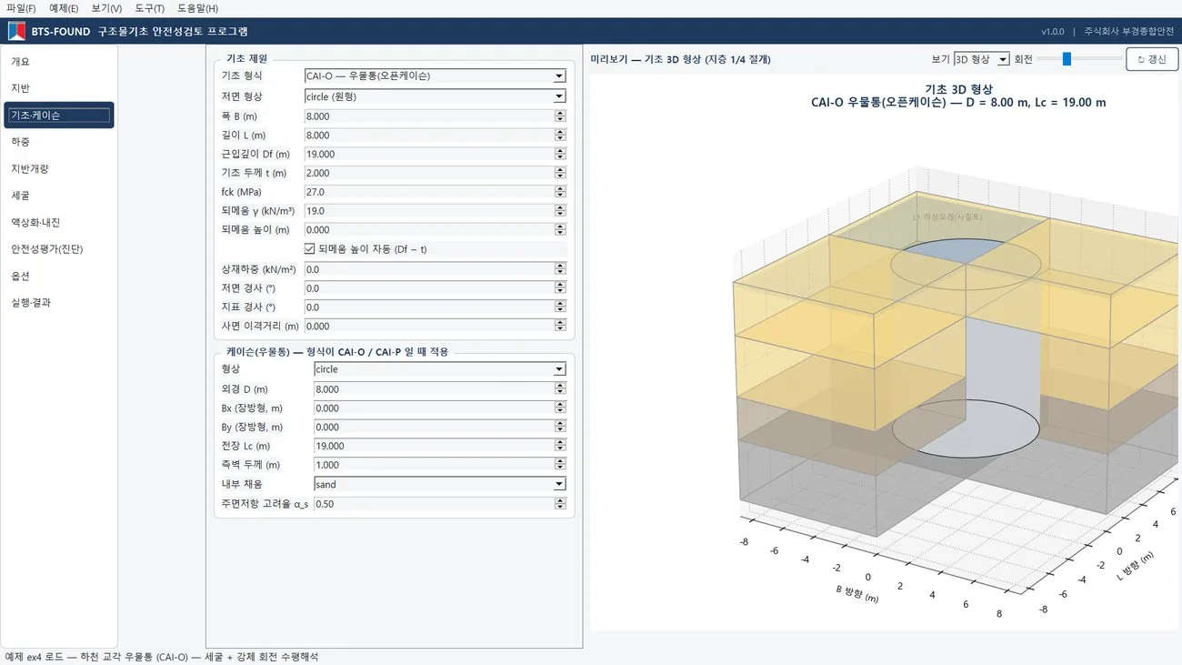This screenshot has height=665, width=1182.
Task: Go to the 실행·결과 section
Action: 59,303
